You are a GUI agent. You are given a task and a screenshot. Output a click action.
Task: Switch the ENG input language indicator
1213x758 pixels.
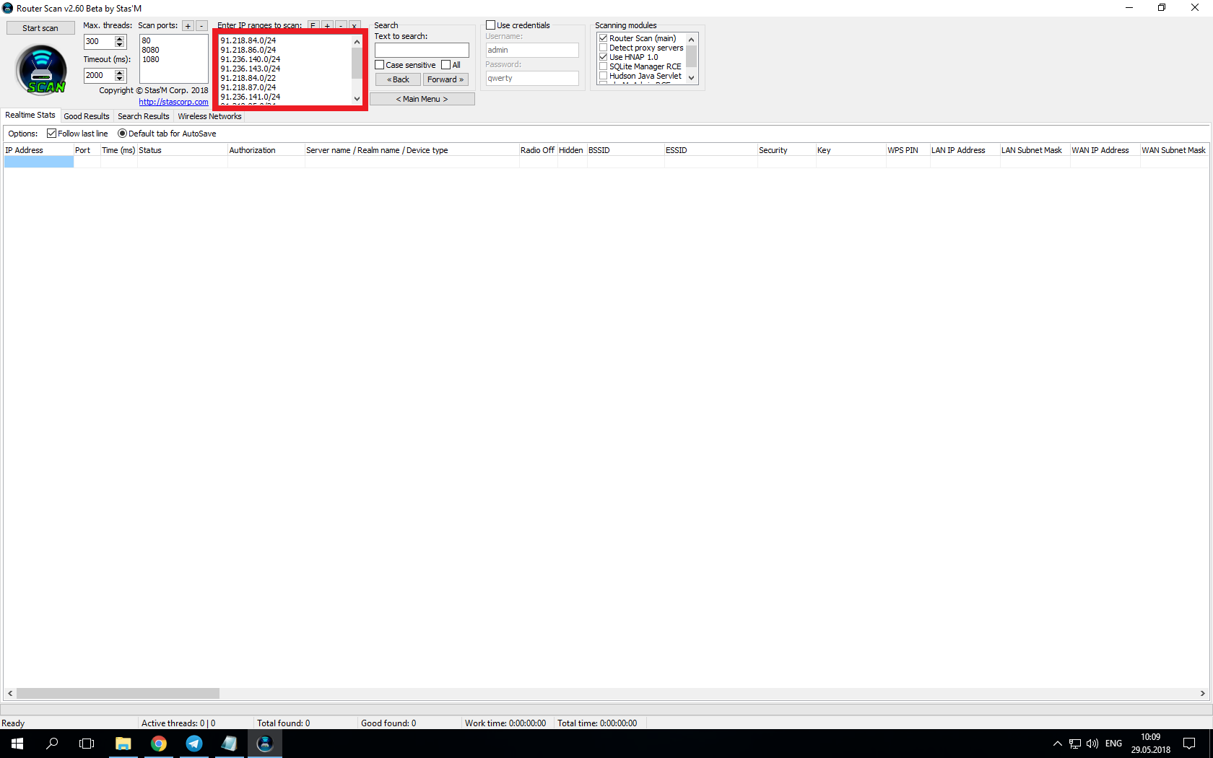pyautogui.click(x=1114, y=744)
